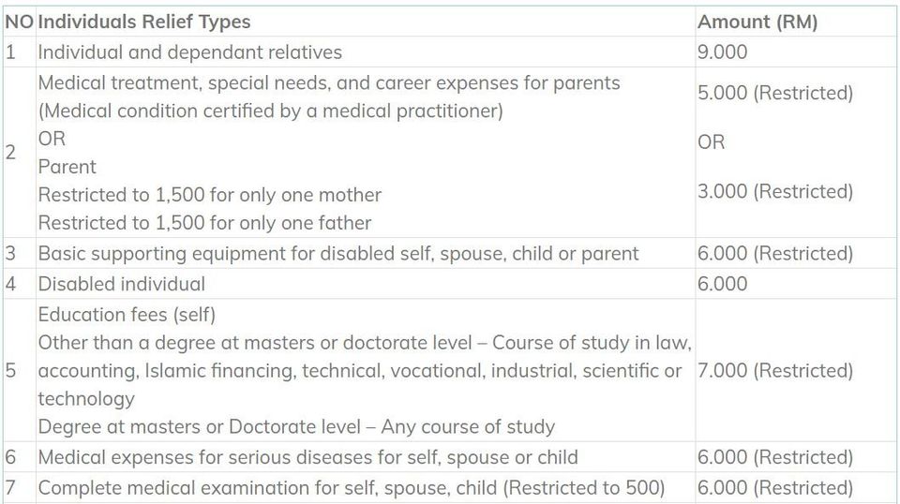Click the 'Parent' text in row 2

pos(67,167)
